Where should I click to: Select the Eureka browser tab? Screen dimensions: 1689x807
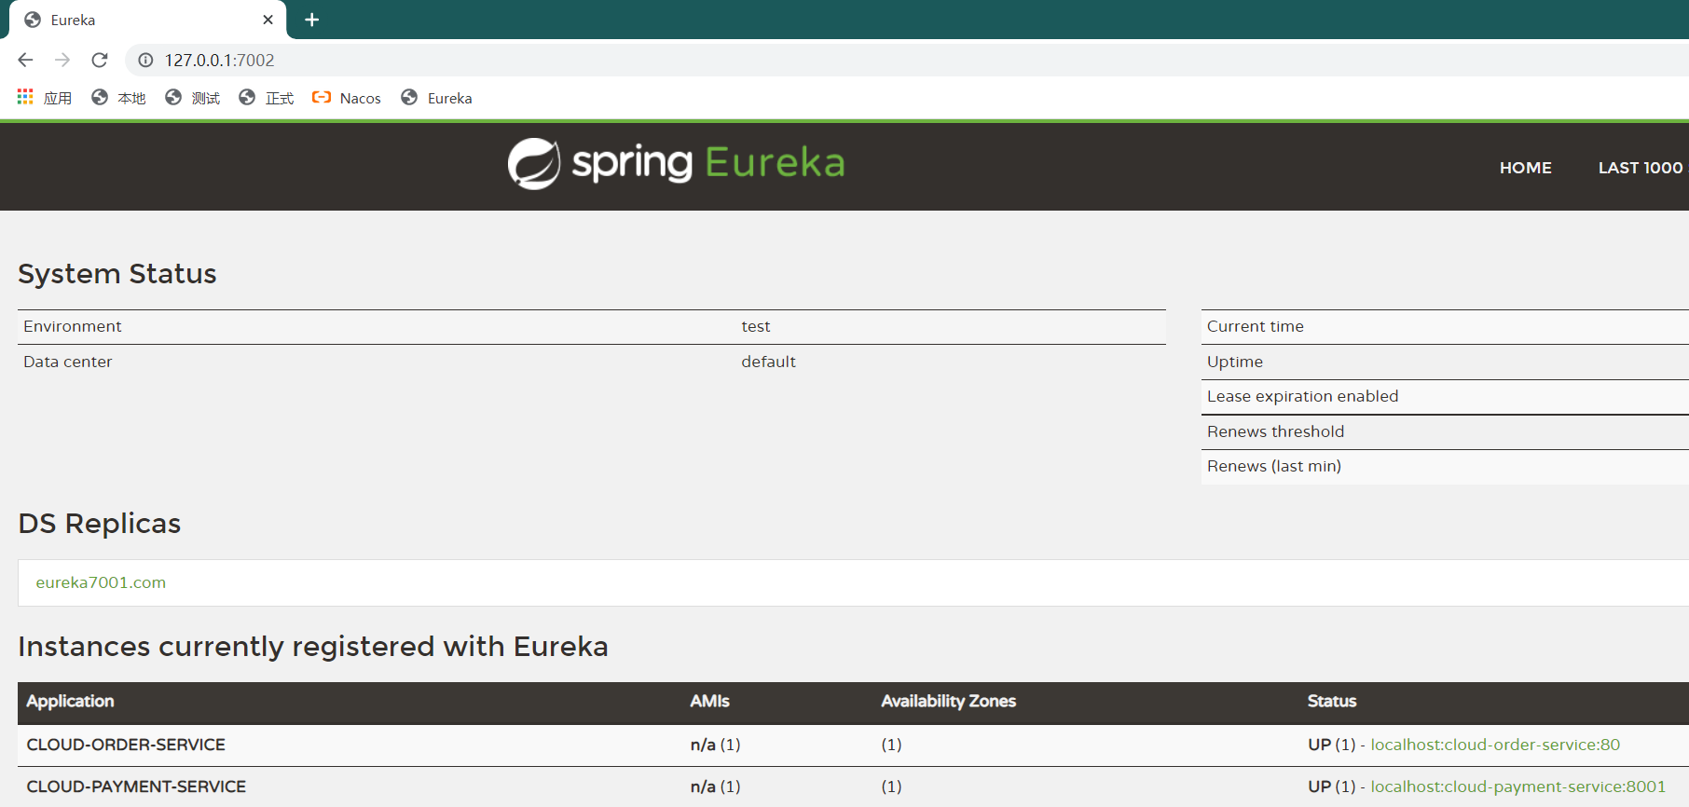(x=149, y=20)
